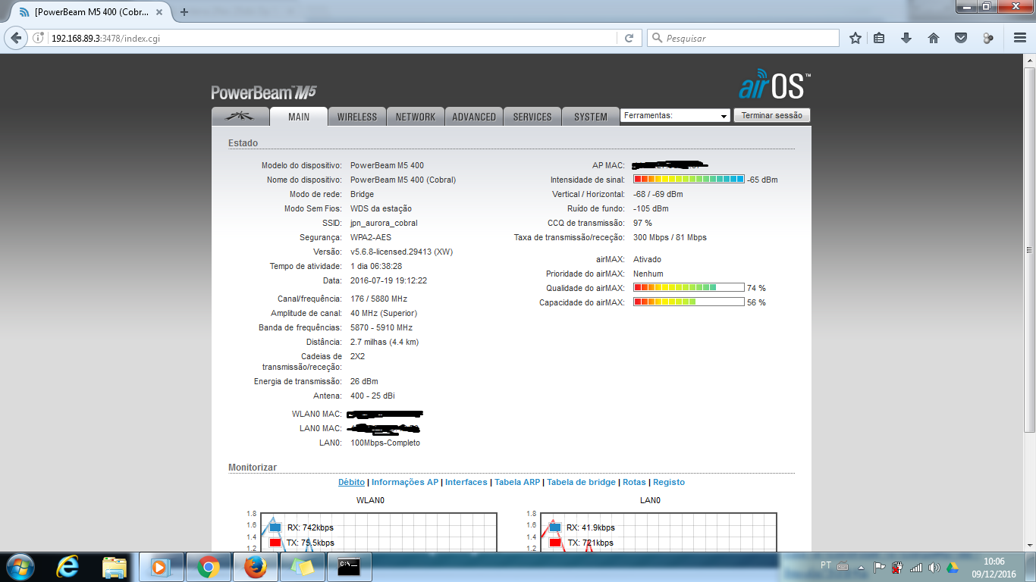Show your bookmarks list icon
Image resolution: width=1036 pixels, height=582 pixels.
pyautogui.click(x=879, y=38)
